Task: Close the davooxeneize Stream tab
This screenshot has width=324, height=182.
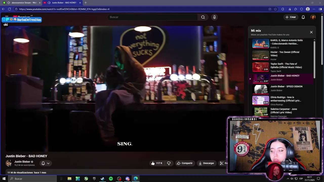Action: tap(40, 3)
